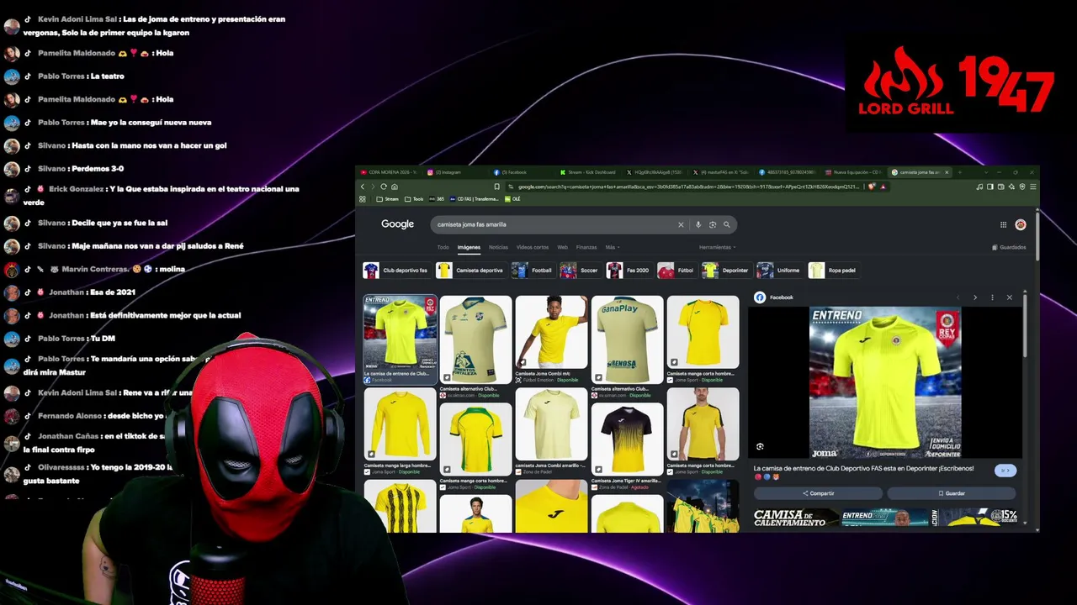Search inside the preview image with Lens
Viewport: 1077px width, 605px height.
(x=760, y=447)
